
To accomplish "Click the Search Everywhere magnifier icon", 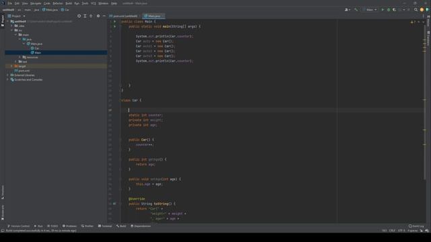I will (x=416, y=9).
